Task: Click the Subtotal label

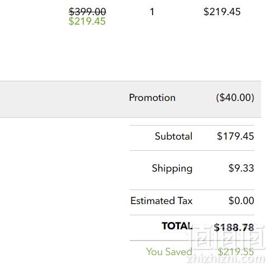Action: click(x=173, y=136)
